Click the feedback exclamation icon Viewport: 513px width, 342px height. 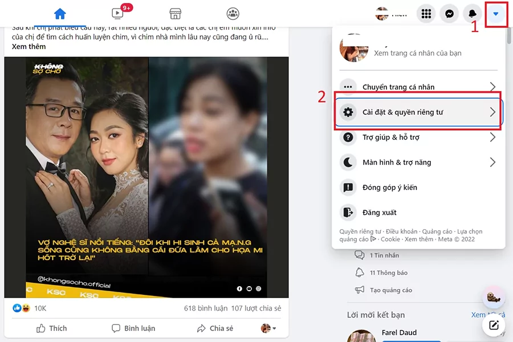point(348,188)
